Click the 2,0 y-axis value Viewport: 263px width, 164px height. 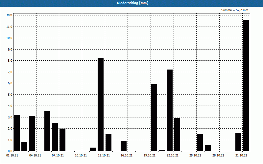(10, 128)
